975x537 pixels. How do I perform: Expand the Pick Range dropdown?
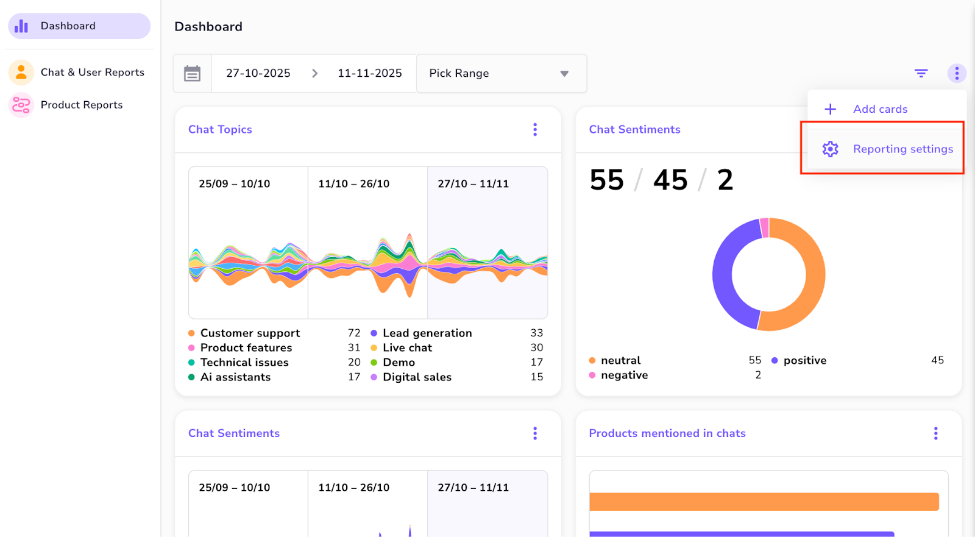(x=501, y=73)
